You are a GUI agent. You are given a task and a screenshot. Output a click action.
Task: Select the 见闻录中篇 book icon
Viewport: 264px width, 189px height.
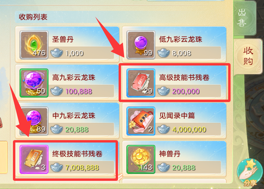[141, 121]
